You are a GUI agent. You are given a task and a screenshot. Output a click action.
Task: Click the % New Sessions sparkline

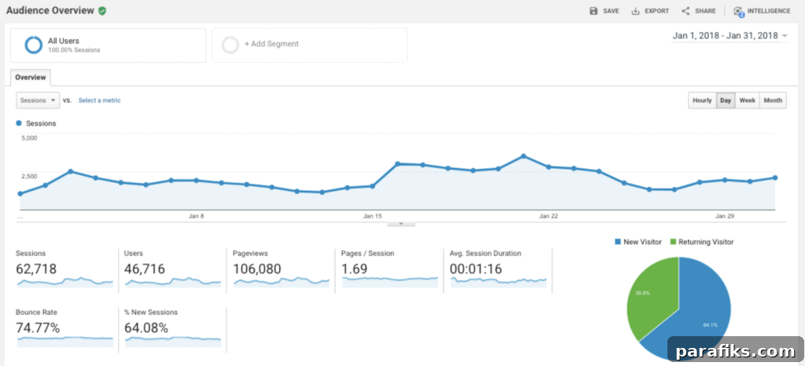pos(173,341)
